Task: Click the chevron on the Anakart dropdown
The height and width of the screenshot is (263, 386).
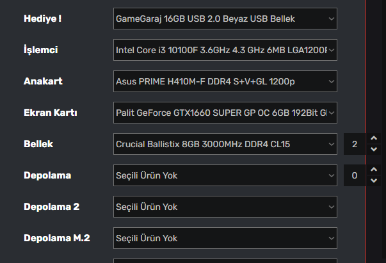Action: [331, 81]
